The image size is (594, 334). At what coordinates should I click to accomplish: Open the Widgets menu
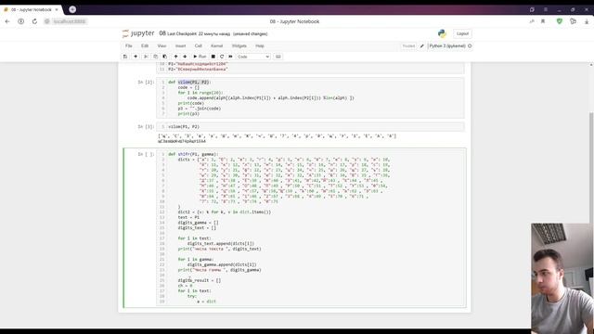239,45
